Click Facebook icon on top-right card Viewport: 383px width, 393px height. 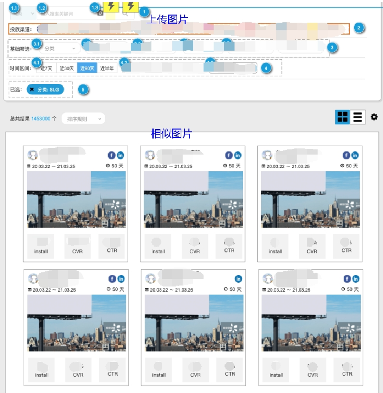(x=346, y=155)
